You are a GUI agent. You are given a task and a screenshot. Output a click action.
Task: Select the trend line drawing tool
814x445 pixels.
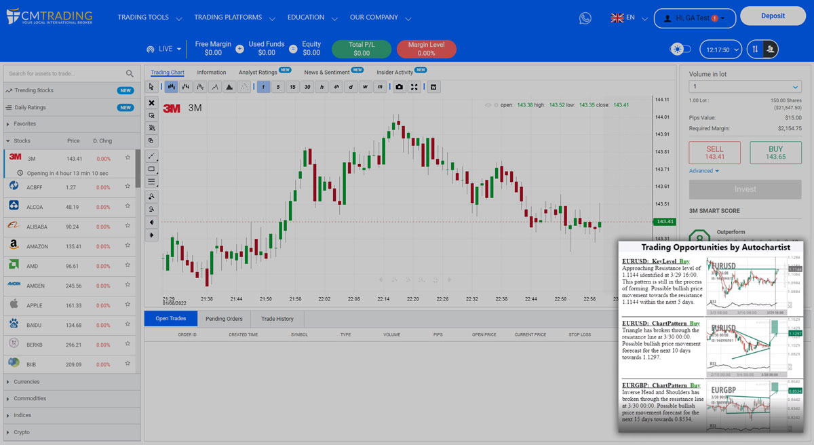click(152, 156)
